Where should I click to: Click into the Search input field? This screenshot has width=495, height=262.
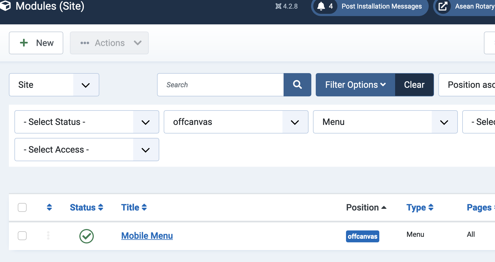pyautogui.click(x=221, y=85)
